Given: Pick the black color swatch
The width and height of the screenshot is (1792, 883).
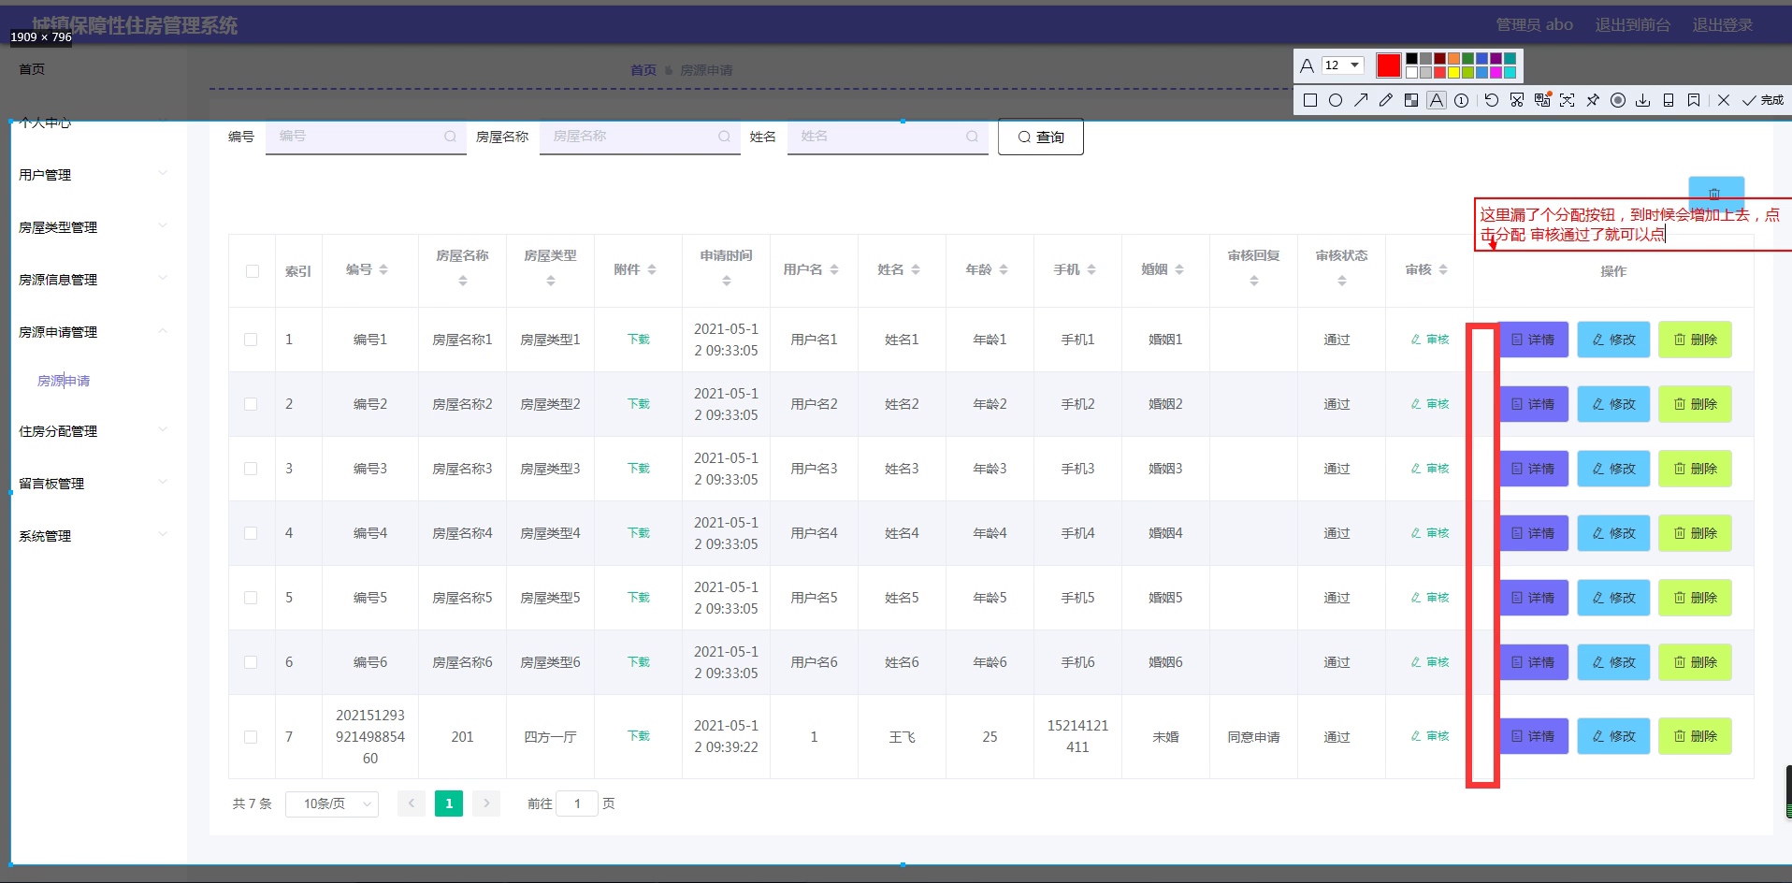Looking at the screenshot, I should click(1411, 58).
